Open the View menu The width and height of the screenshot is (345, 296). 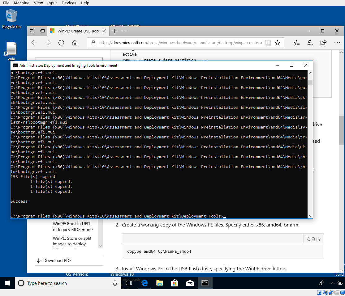click(x=38, y=3)
